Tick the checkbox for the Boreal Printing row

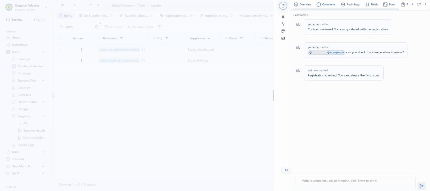(x=60, y=60)
